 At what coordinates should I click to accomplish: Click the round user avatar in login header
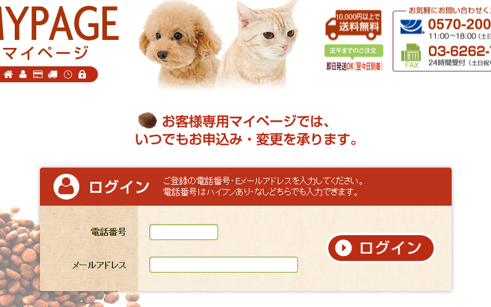point(66,187)
